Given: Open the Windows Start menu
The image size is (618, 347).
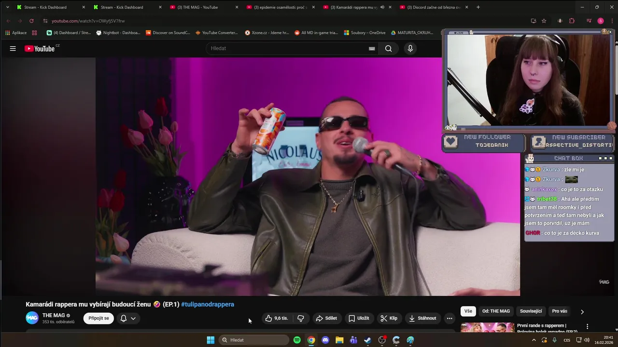Looking at the screenshot, I should point(211,340).
